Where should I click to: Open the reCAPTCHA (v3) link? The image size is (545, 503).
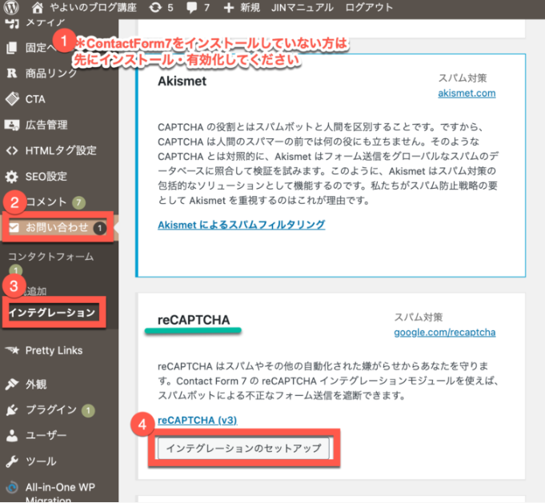[x=197, y=420]
